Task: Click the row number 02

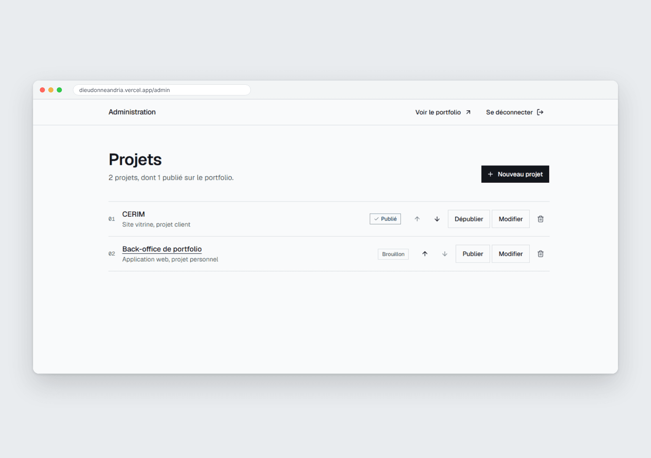Action: point(111,254)
